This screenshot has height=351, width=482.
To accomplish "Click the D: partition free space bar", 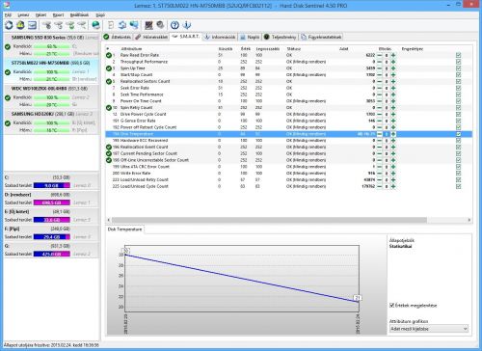I will point(52,202).
